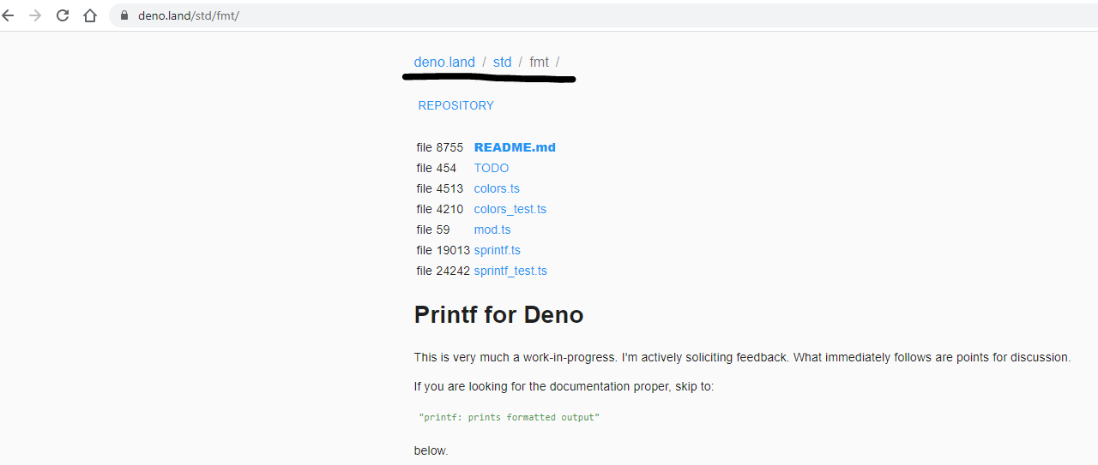The image size is (1098, 465).
Task: Open the colors.ts file link
Action: (x=497, y=188)
